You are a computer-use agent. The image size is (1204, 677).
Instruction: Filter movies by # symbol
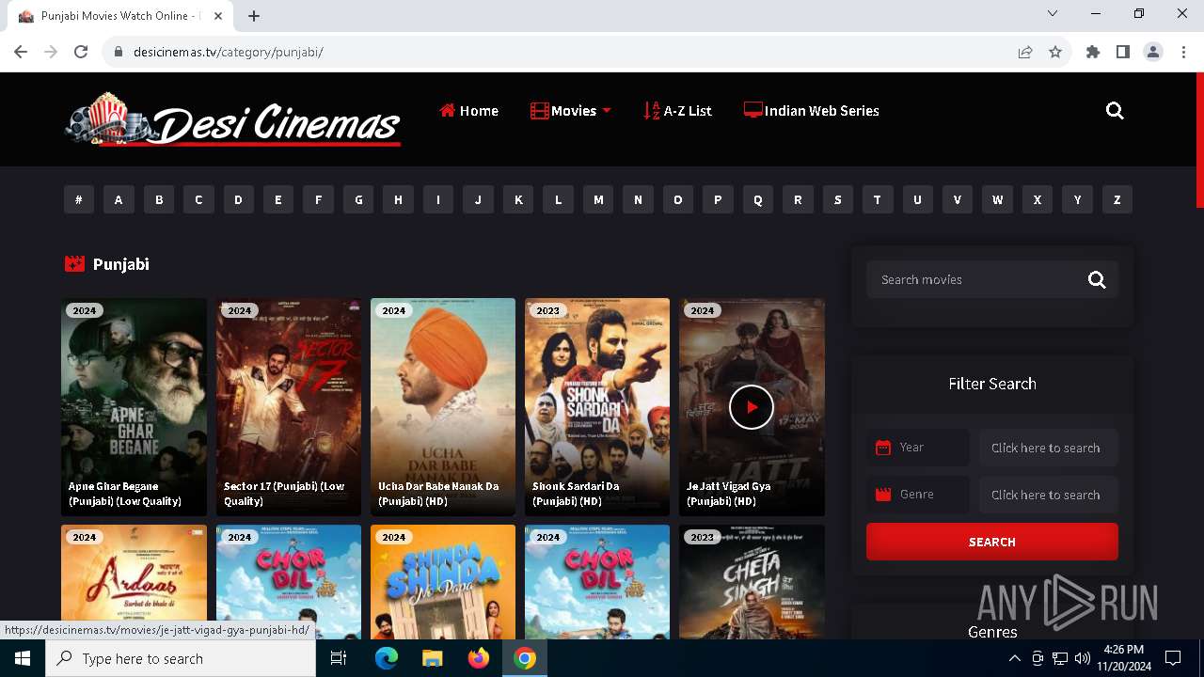(x=79, y=199)
